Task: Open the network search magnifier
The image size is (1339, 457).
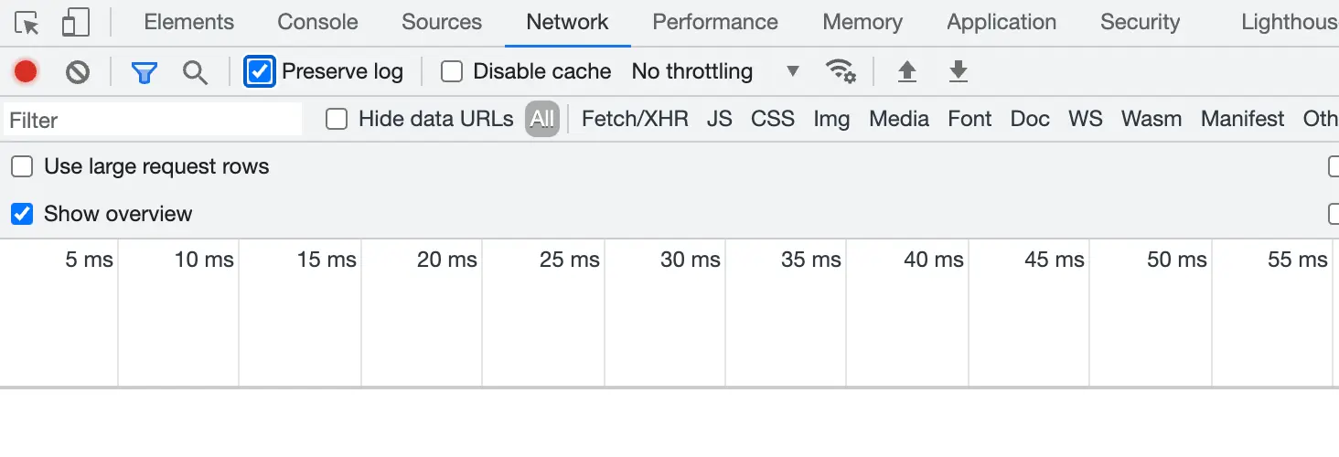Action: pyautogui.click(x=195, y=72)
